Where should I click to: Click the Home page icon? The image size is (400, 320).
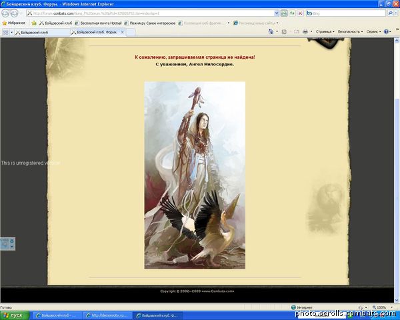[271, 31]
